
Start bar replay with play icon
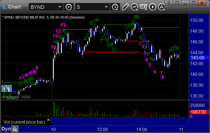coord(153,7)
